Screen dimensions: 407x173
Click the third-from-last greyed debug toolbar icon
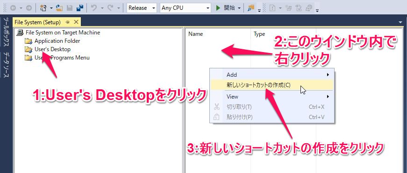pos(288,8)
